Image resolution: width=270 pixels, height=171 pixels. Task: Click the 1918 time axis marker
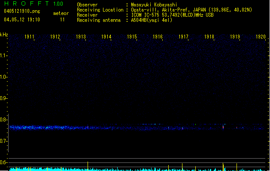(209, 37)
